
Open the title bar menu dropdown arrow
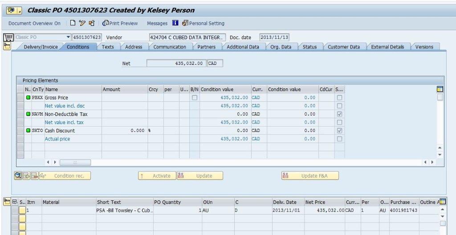(x=20, y=10)
